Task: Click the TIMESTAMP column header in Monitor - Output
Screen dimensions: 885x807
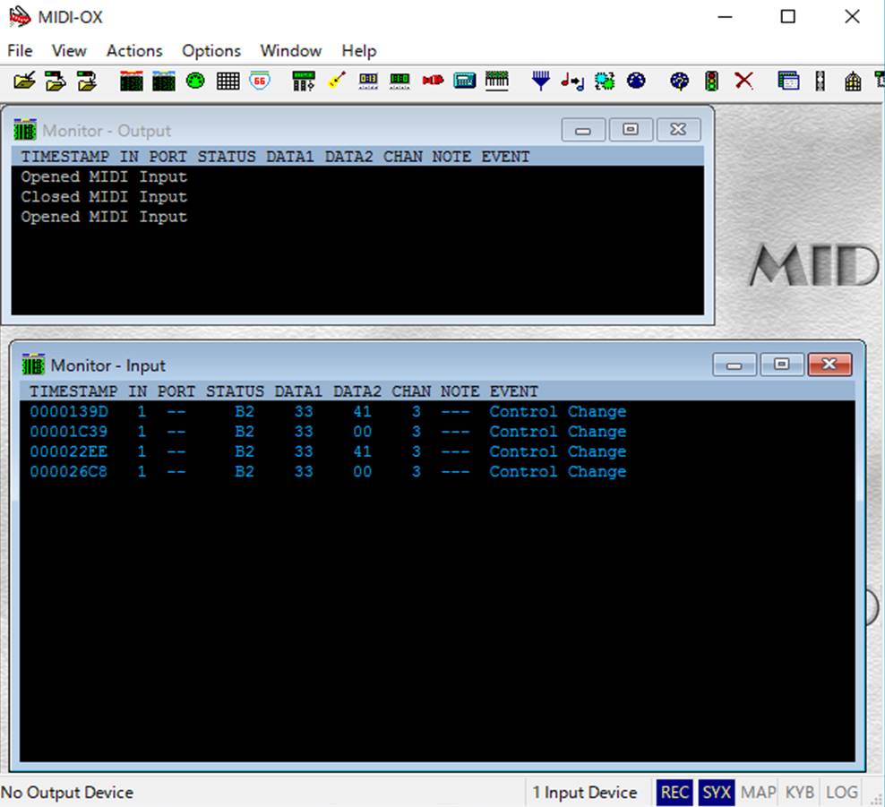Action: [x=64, y=157]
